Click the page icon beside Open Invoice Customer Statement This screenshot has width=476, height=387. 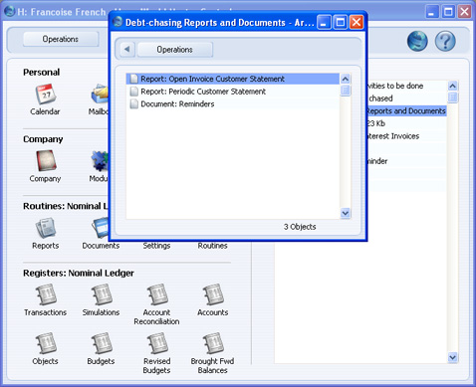[x=134, y=79]
